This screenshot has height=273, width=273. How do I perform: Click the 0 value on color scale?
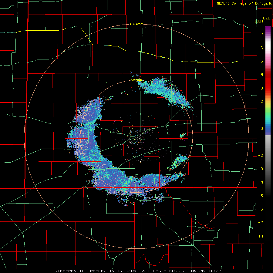(x=262, y=129)
